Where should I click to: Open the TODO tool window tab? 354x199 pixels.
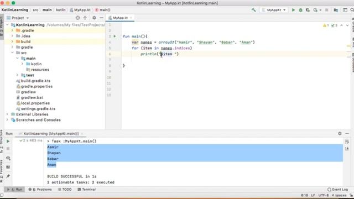(x=65, y=190)
